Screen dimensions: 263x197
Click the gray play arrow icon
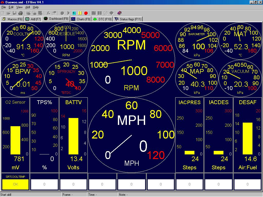pos(68,13)
